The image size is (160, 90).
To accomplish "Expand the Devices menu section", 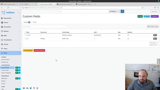I will coord(10,22).
